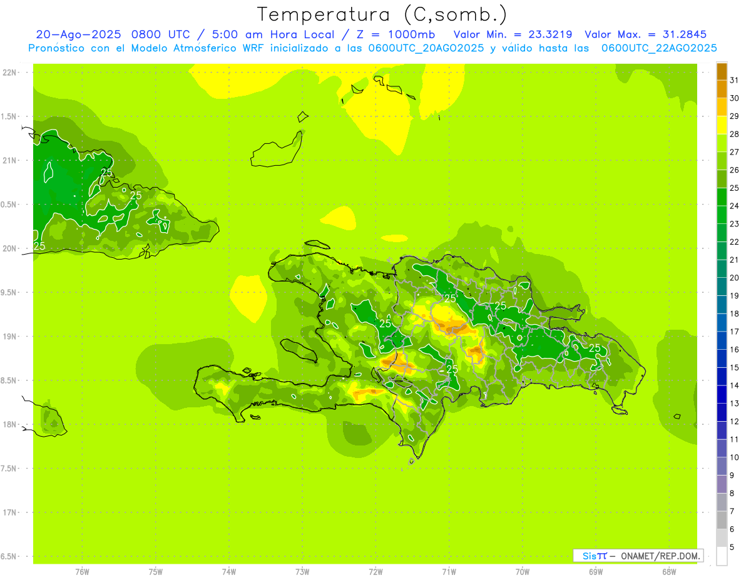Click the '21' label on the color scale
The width and height of the screenshot is (751, 580).
pyautogui.click(x=735, y=260)
